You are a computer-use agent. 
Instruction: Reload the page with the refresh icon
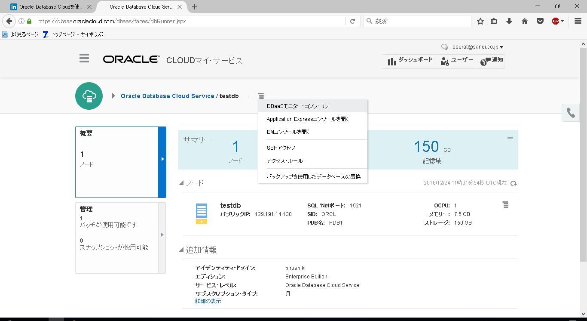click(352, 21)
